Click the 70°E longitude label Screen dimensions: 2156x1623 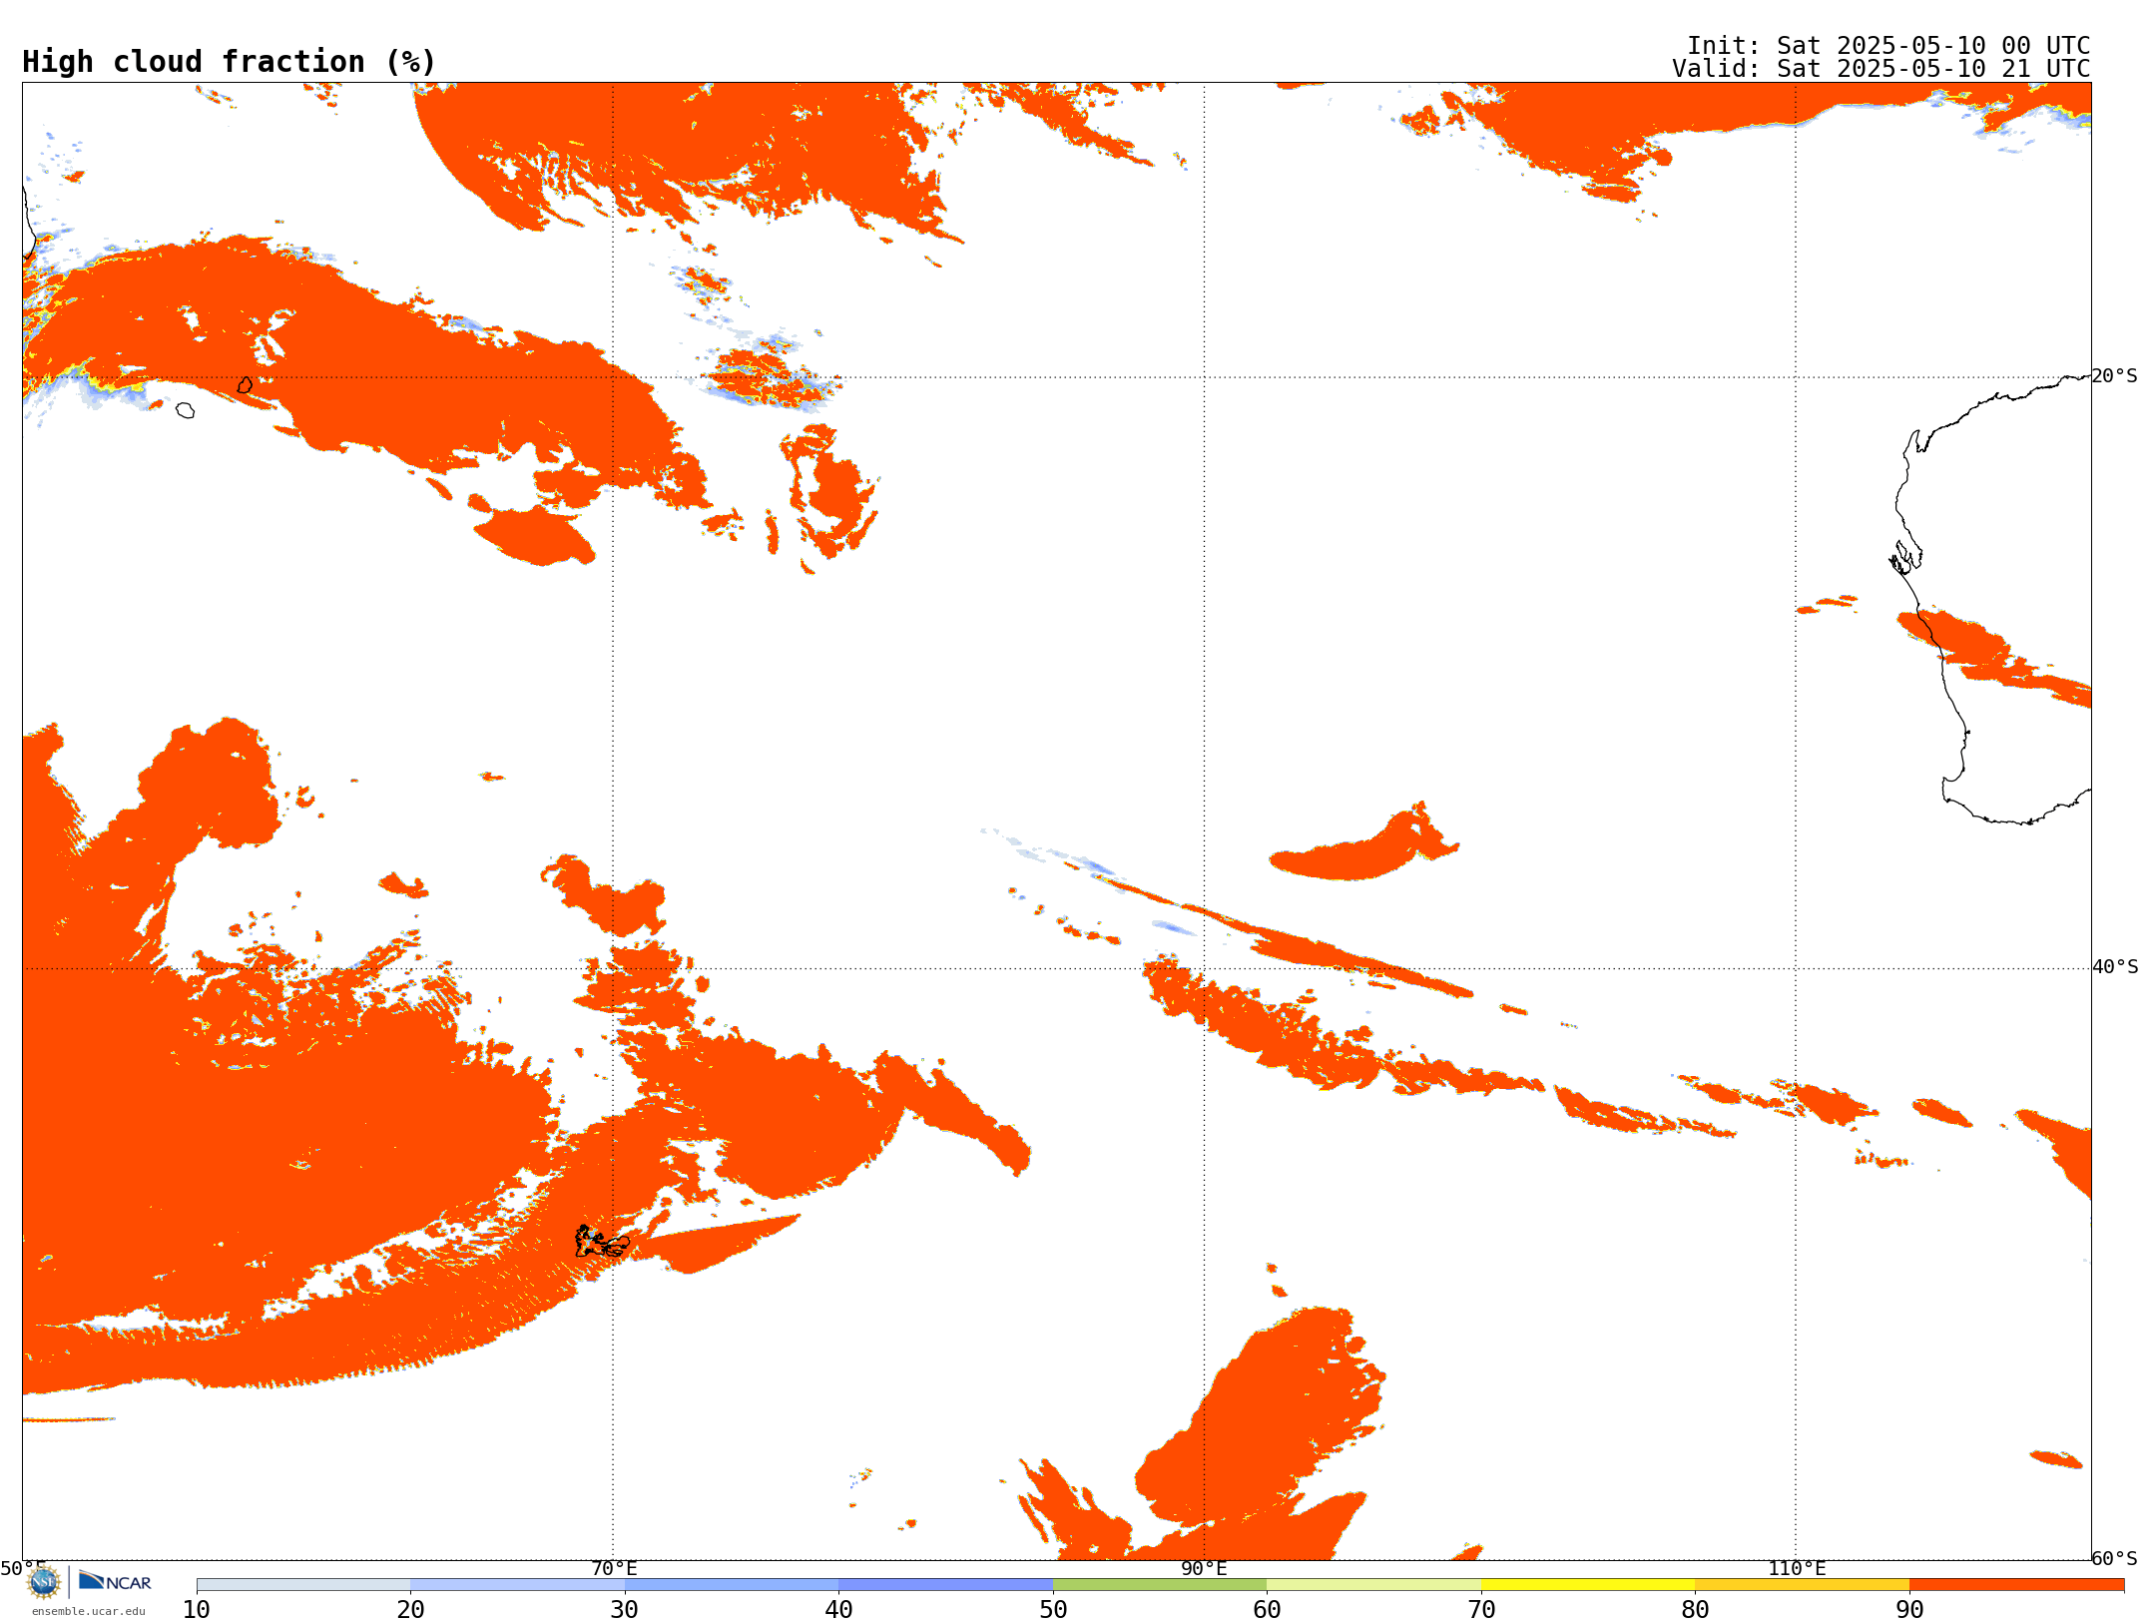(614, 1568)
